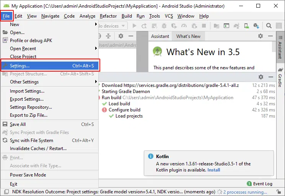
Task: Open Build panel gear settings
Action: pos(261,77)
